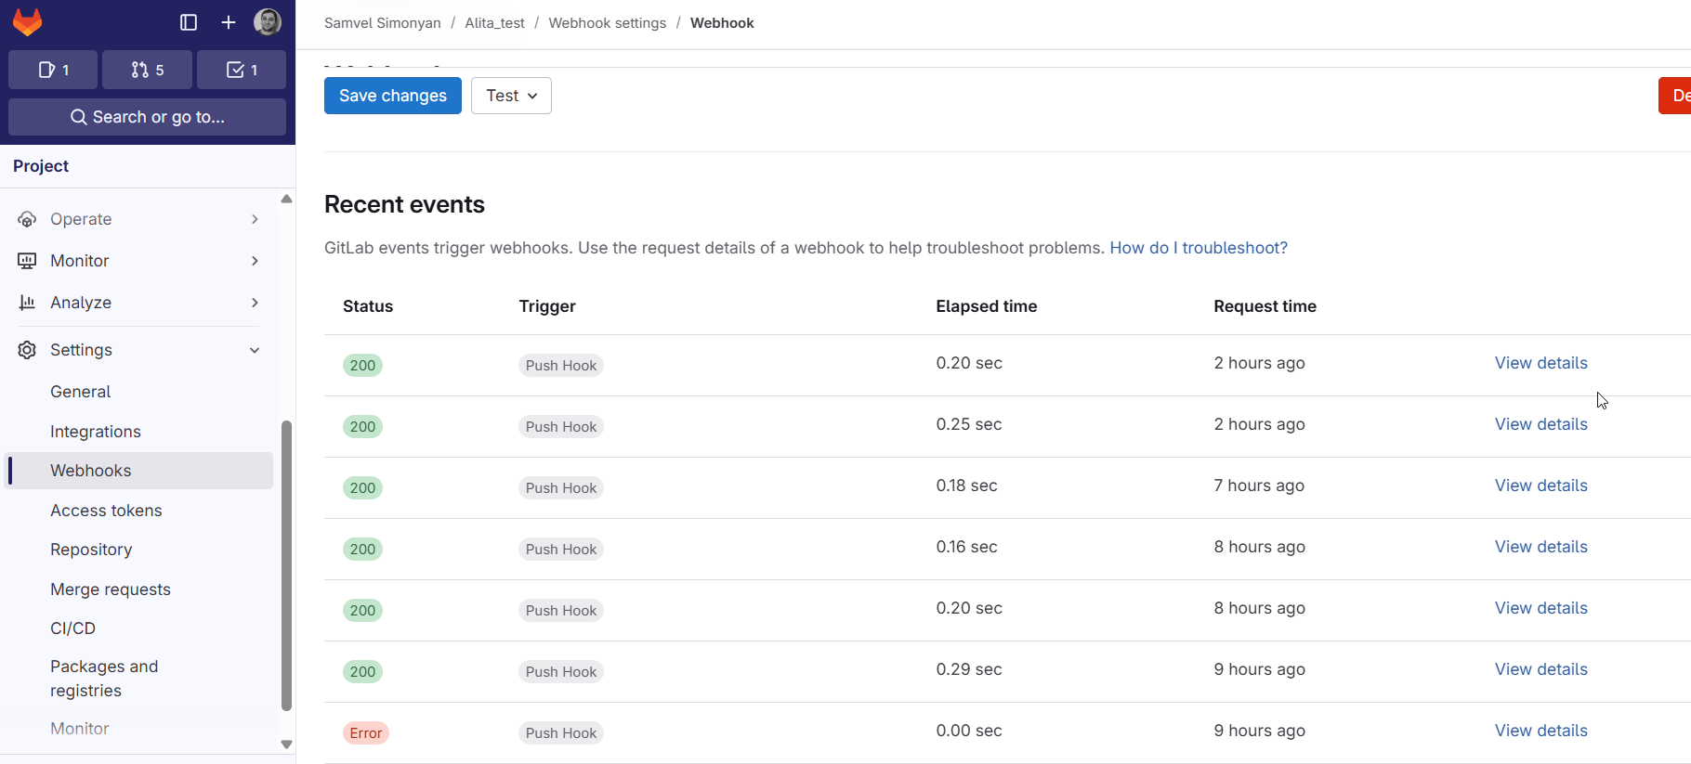Expand the Monitor section chevron
This screenshot has height=764, width=1691.
(255, 261)
